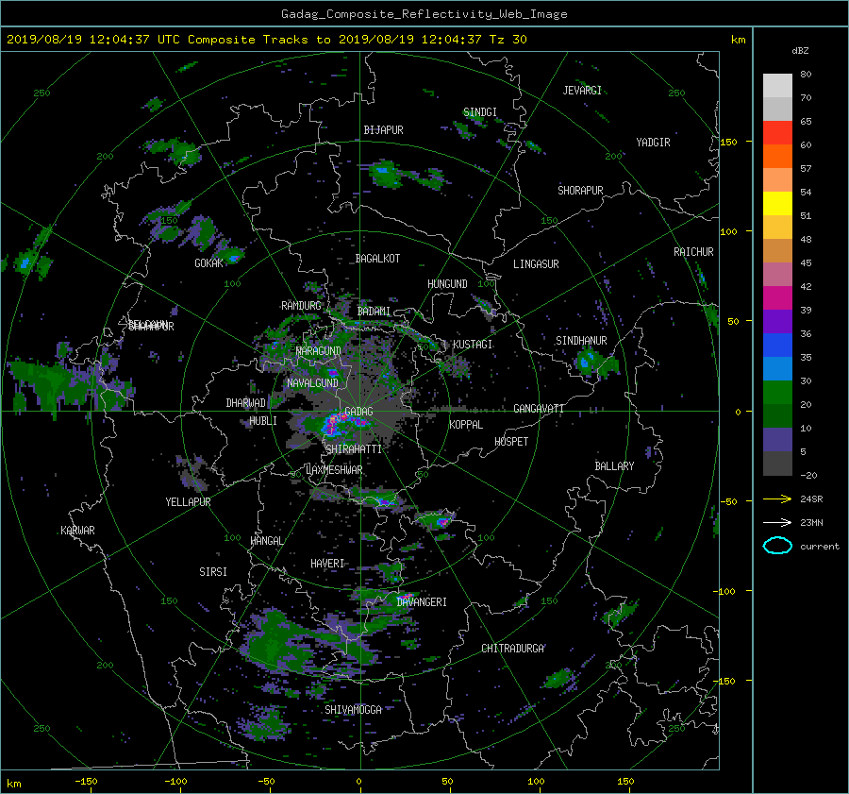Screen dimensions: 849x794
Task: Click the HOSPET city label
Action: pos(511,442)
